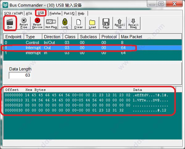Click the Lock padlock icon

pos(65,23)
